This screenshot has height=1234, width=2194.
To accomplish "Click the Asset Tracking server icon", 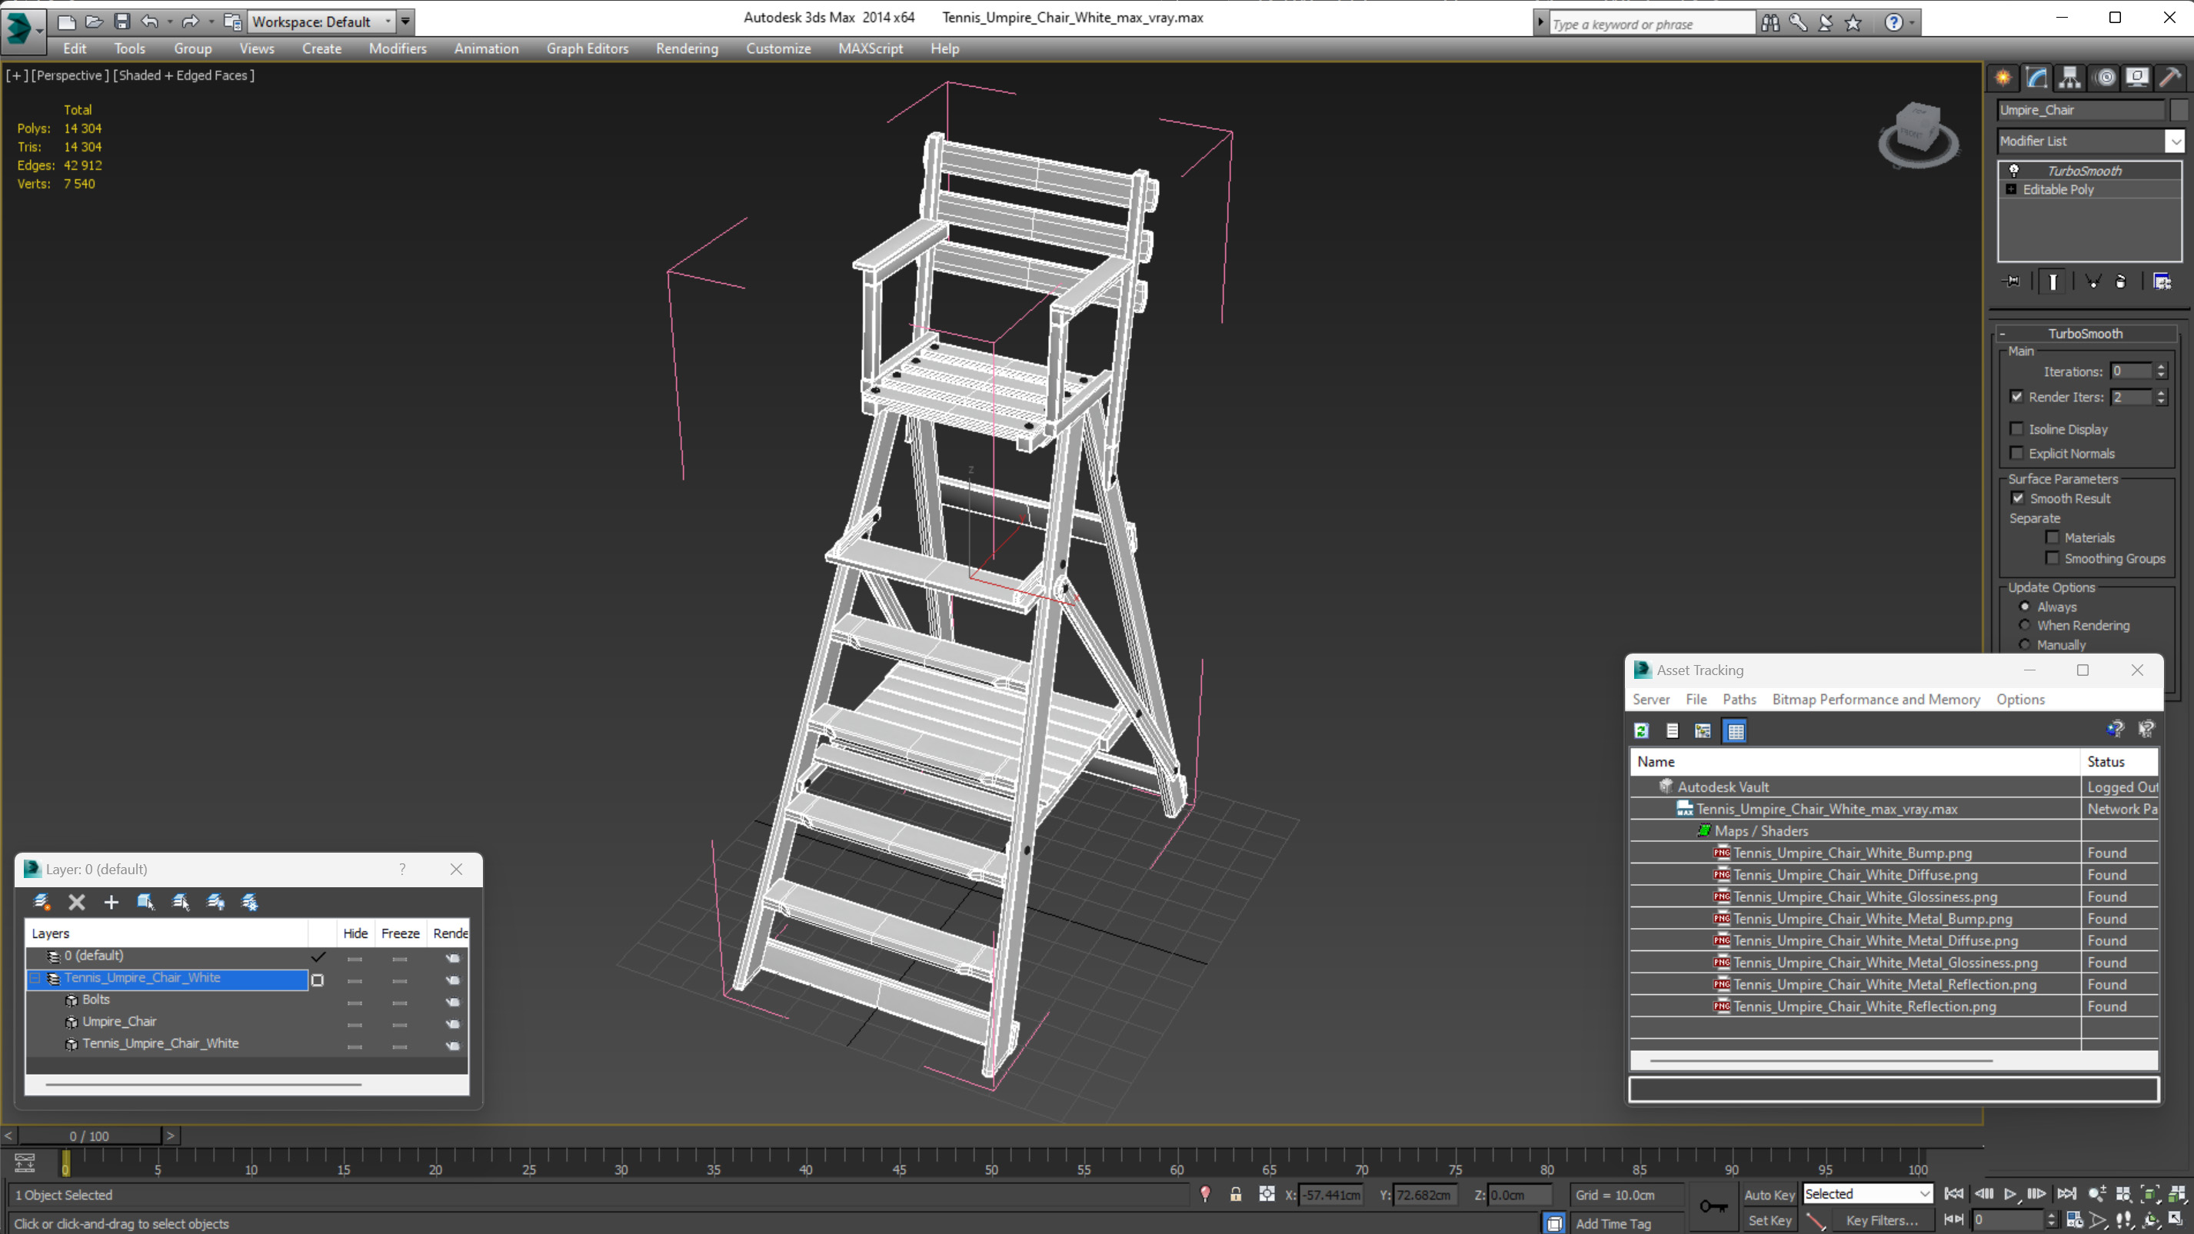I will point(1652,699).
